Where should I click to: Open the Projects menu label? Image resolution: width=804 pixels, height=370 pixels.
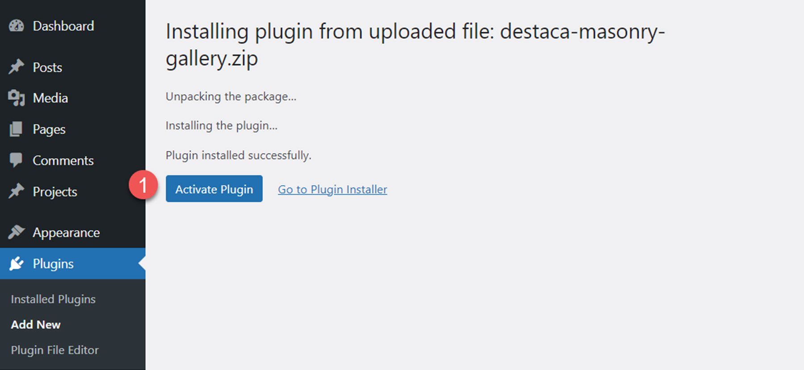click(55, 192)
